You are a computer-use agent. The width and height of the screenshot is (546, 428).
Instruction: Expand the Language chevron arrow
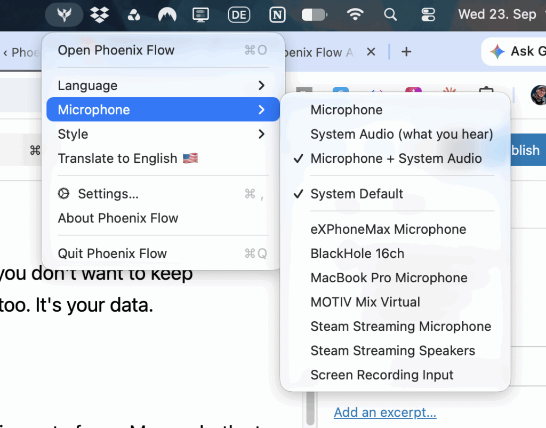coord(261,85)
